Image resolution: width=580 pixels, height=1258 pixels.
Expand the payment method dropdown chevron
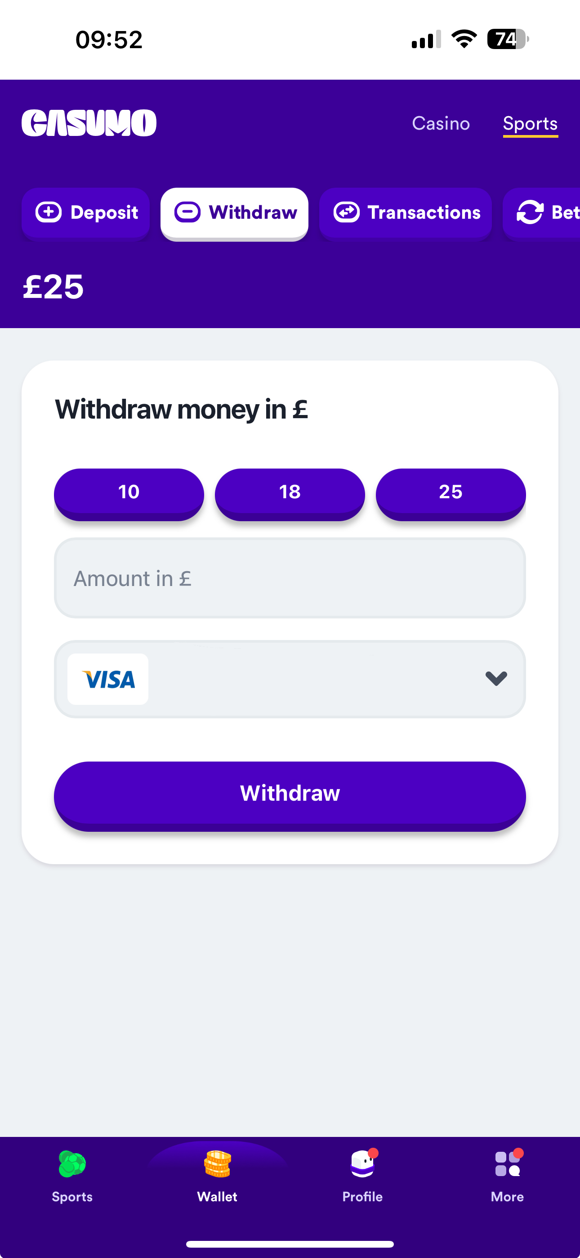(x=495, y=679)
